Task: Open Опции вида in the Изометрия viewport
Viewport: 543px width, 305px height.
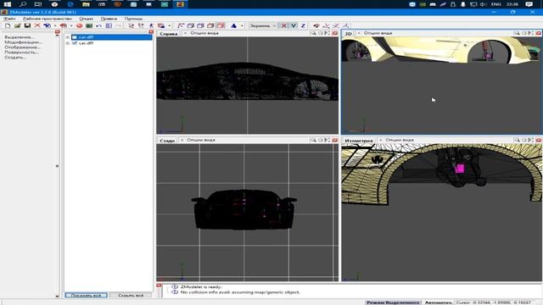Action: point(400,140)
